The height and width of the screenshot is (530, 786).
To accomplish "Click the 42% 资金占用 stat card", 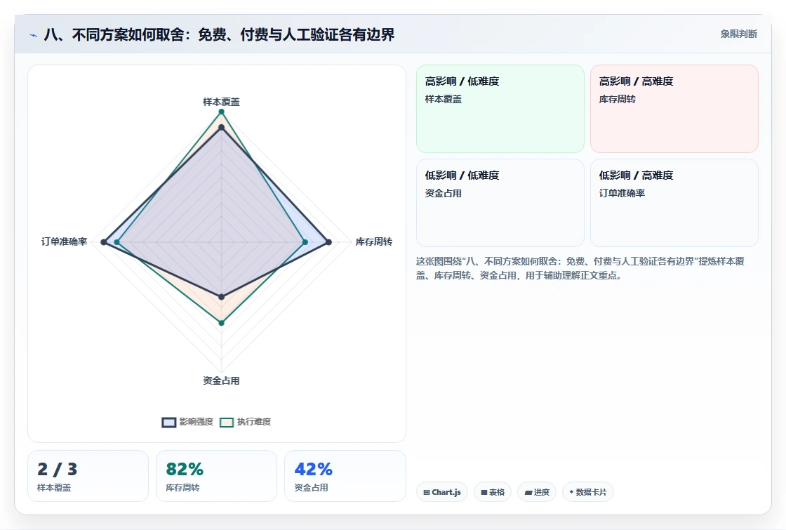I will [345, 476].
